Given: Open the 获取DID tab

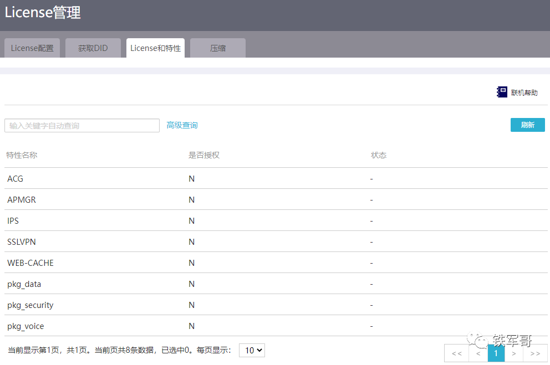Looking at the screenshot, I should point(93,48).
